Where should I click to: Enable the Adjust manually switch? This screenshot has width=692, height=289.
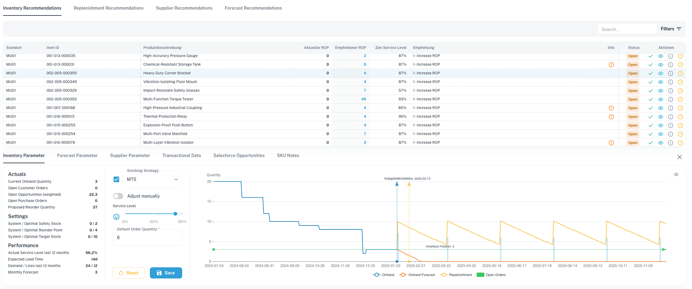[118, 196]
